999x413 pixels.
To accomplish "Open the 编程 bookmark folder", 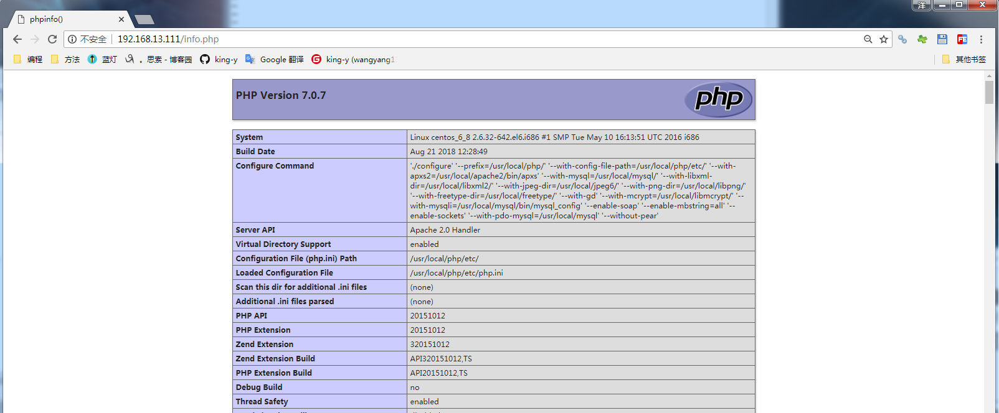I will pyautogui.click(x=28, y=59).
